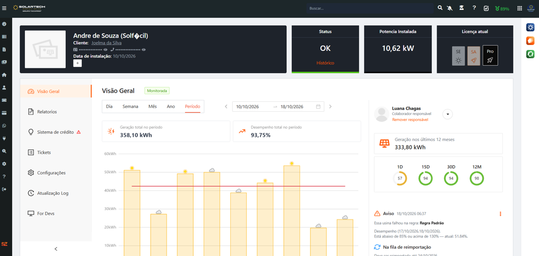
Task: Reveal the hidden document number eye icon
Action: pos(106,49)
